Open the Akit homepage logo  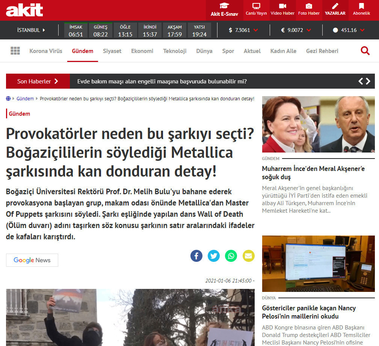tap(24, 10)
